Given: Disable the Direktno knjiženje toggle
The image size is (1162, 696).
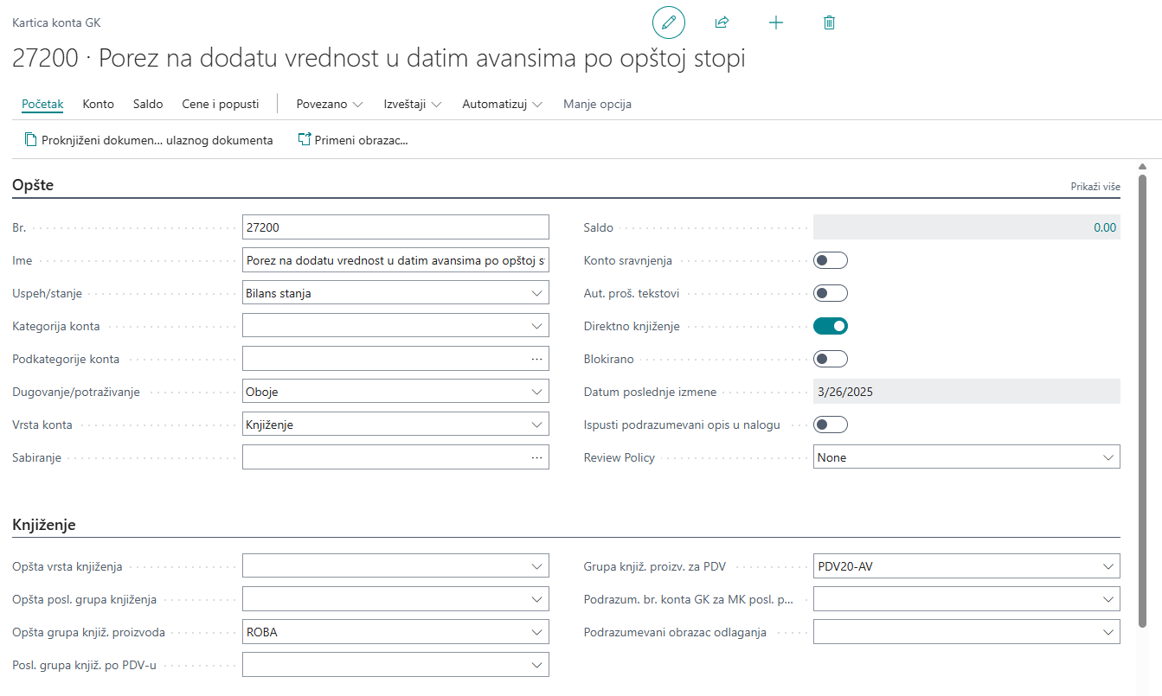Looking at the screenshot, I should 830,326.
